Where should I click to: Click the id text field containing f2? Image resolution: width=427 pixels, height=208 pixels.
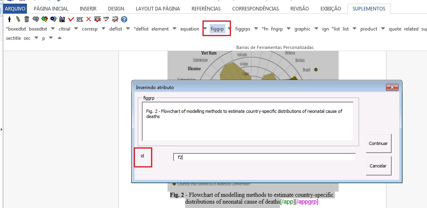coord(264,157)
